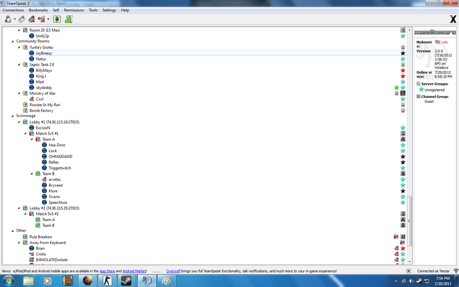Select user skydaddy in Septic Tank
The image size is (459, 287).
[x=44, y=88]
